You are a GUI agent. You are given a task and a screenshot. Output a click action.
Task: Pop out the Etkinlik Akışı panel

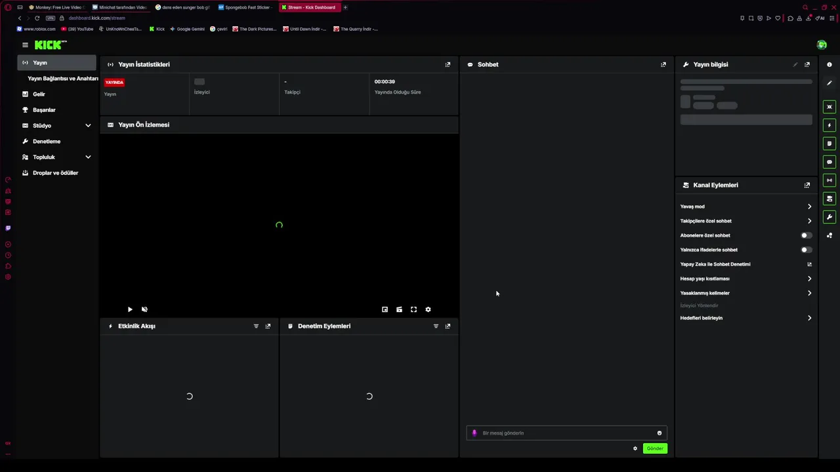click(268, 326)
